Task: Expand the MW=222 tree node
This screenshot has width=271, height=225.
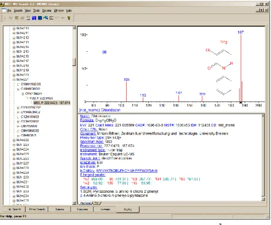Action: tap(14, 141)
